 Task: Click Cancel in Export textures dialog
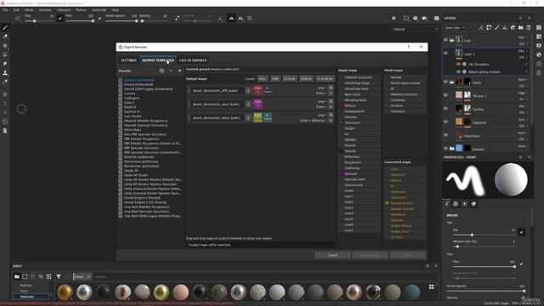[x=332, y=255]
